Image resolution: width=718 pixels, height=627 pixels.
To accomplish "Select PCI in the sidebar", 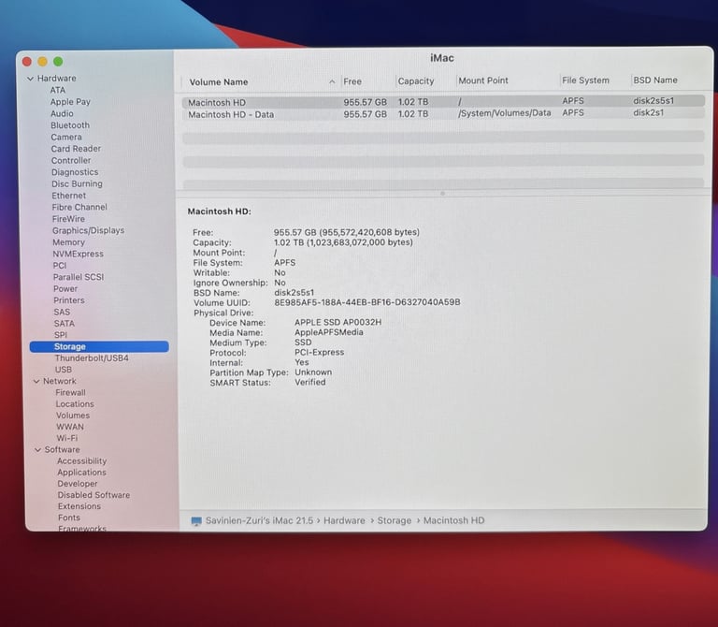I will click(60, 266).
